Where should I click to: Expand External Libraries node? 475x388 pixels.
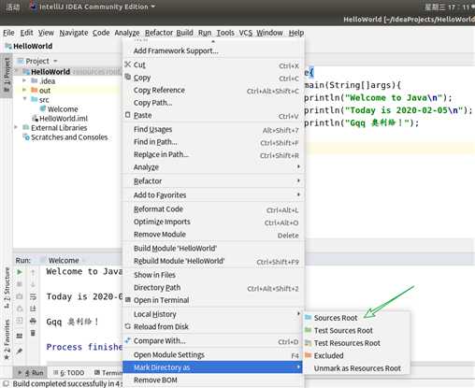click(16, 127)
